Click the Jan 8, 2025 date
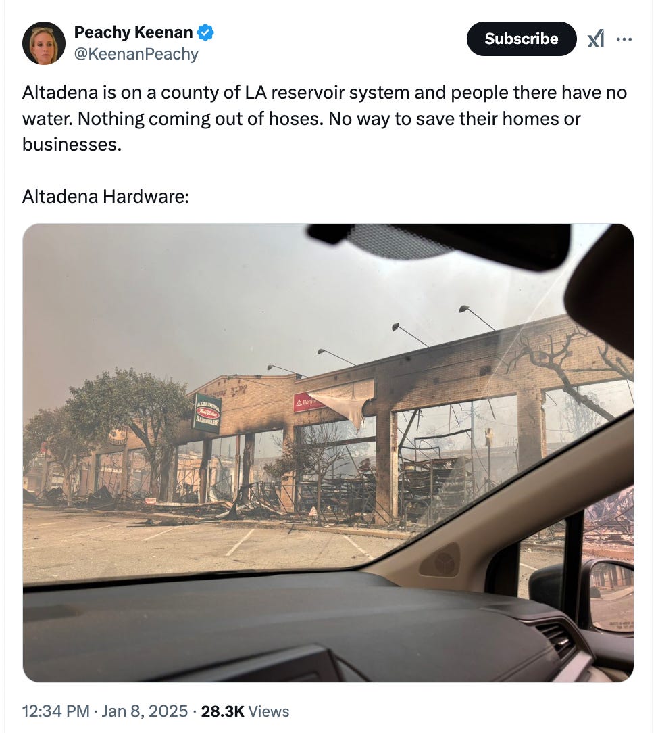 coord(145,711)
